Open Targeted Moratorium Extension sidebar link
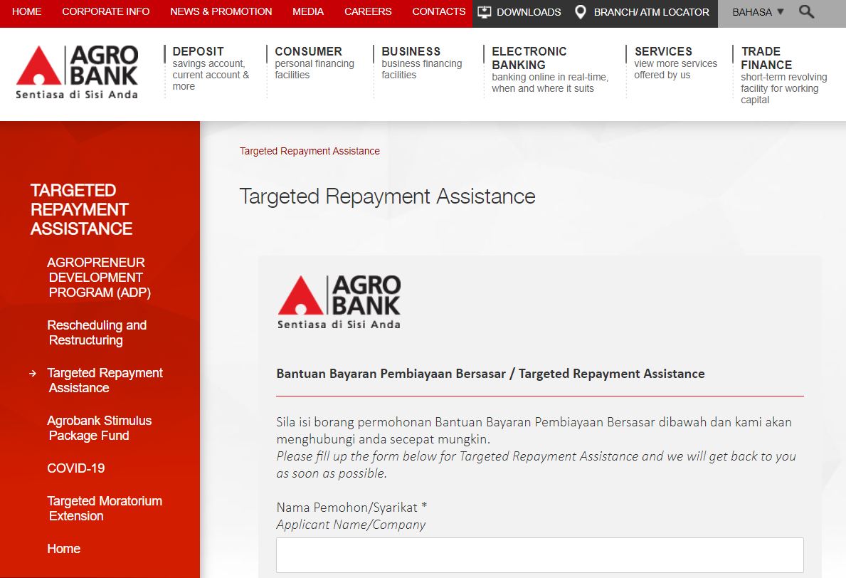Screen dimensions: 846x578 click(x=105, y=508)
